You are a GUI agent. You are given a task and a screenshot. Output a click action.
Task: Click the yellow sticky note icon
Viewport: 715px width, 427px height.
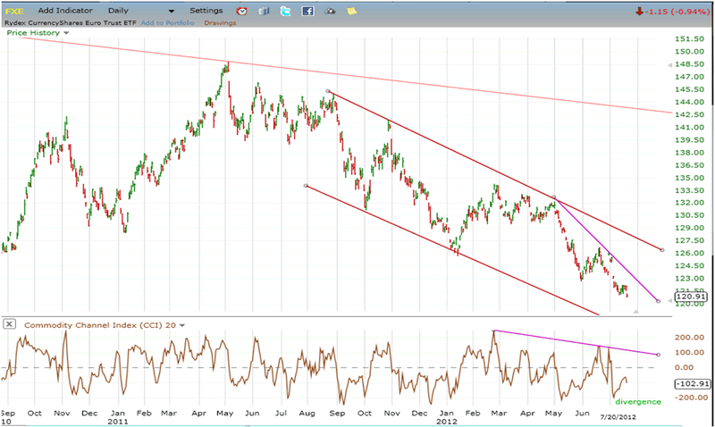352,11
